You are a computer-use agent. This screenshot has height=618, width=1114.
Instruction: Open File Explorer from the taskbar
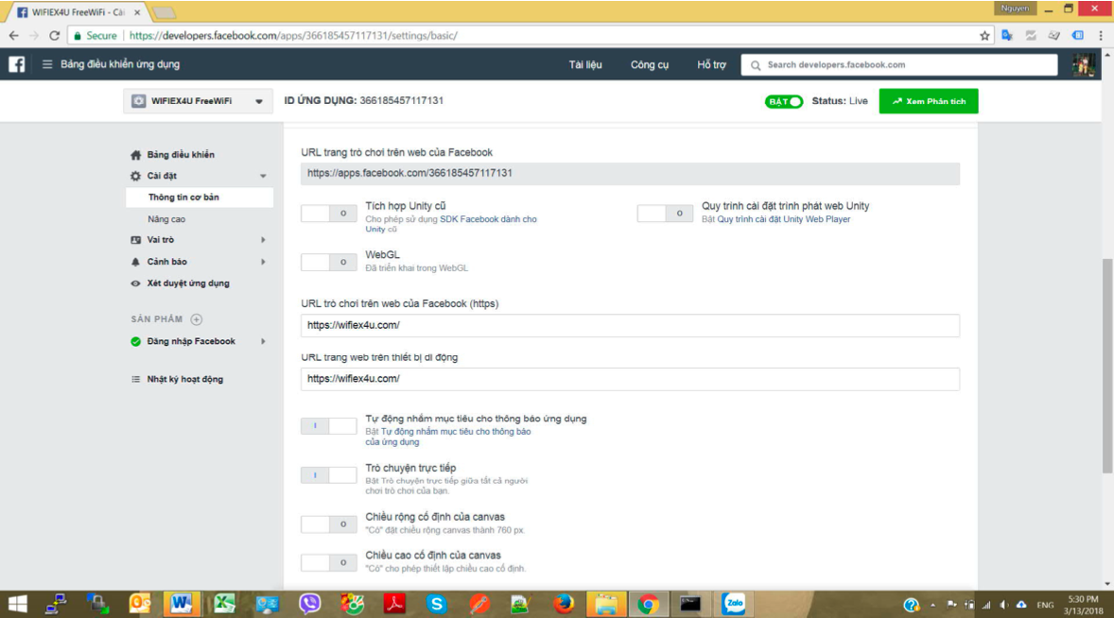pos(606,604)
